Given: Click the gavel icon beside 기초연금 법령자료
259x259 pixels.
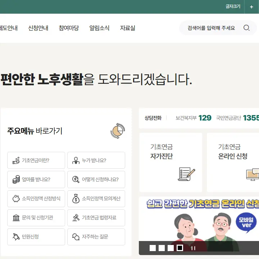Looking at the screenshot, I should [76, 218].
